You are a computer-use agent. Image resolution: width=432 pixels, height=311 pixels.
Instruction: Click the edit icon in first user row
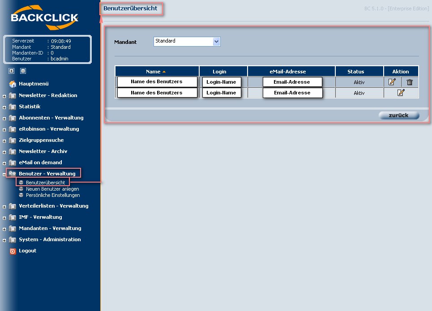click(392, 82)
